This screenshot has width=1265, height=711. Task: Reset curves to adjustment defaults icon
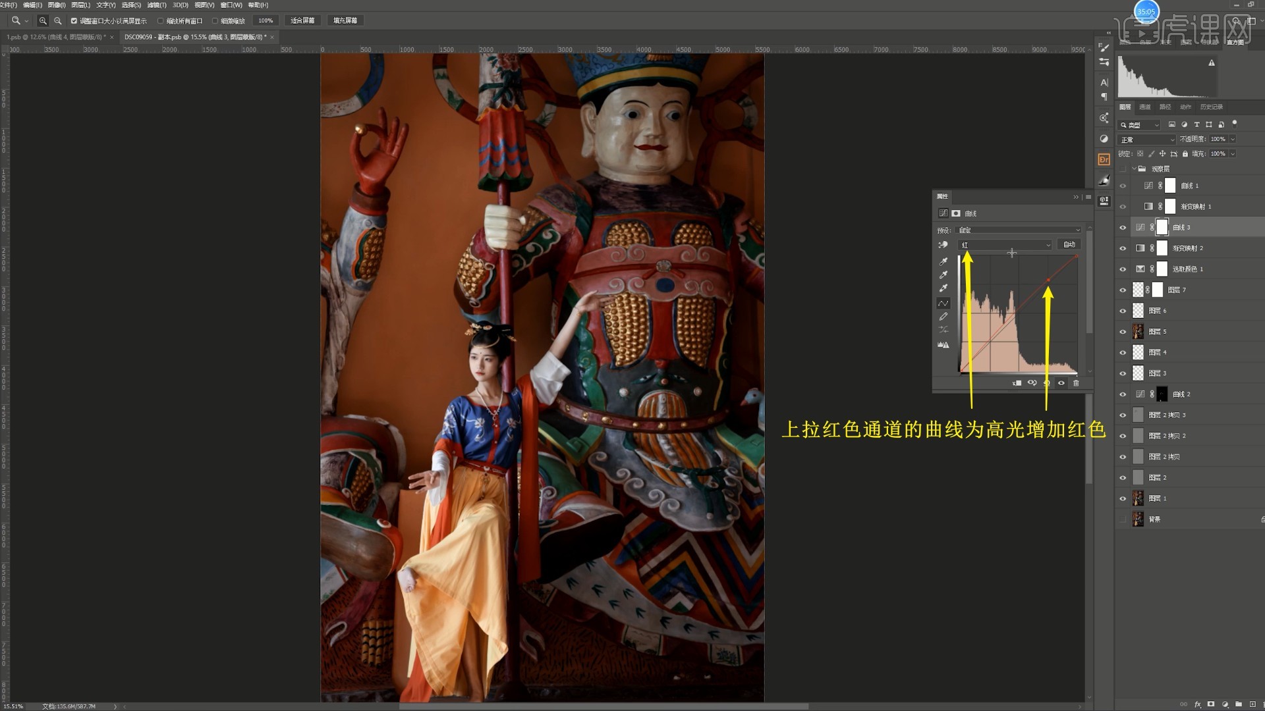(x=1046, y=383)
